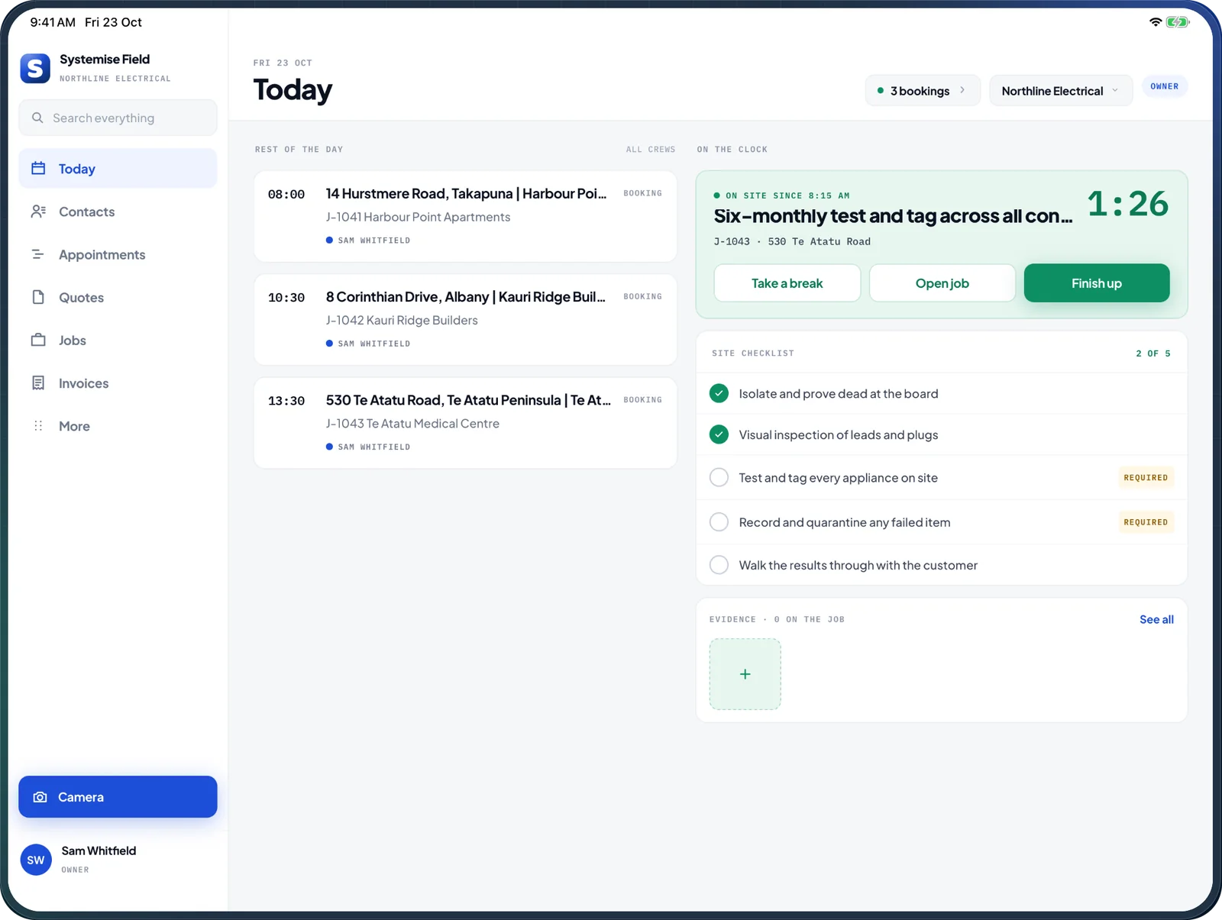
Task: Uncheck Visual inspection of leads item
Action: tap(719, 434)
